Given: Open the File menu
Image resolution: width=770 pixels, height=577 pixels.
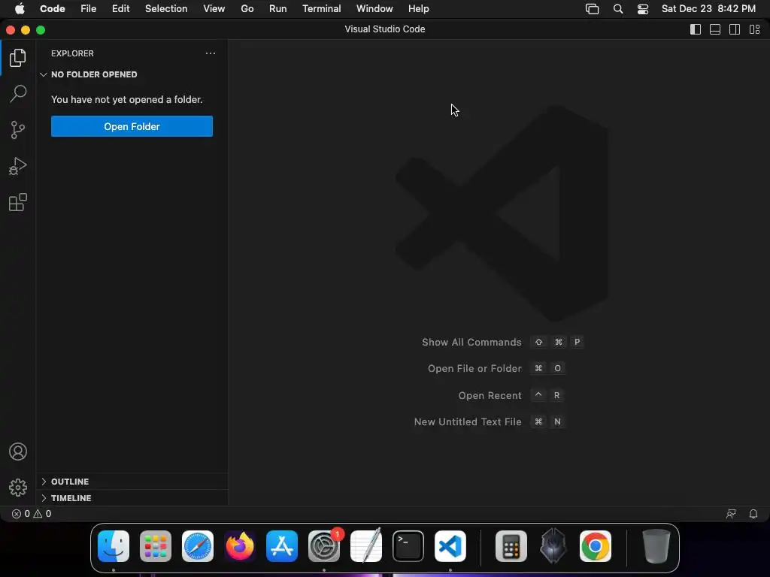Looking at the screenshot, I should point(89,9).
